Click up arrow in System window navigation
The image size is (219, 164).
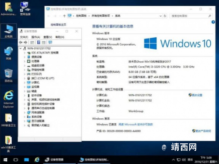pos(64,16)
